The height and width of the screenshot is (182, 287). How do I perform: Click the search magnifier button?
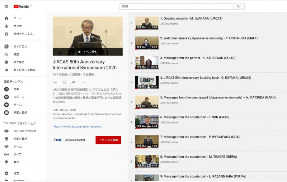tap(238, 6)
